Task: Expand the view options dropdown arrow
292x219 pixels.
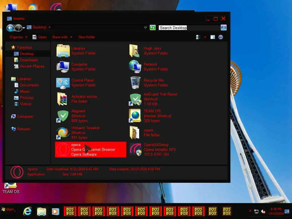Action: [x=205, y=37]
